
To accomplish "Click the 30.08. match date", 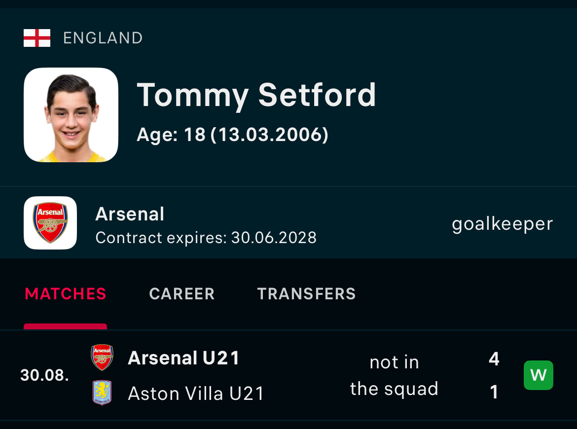I will pyautogui.click(x=44, y=375).
